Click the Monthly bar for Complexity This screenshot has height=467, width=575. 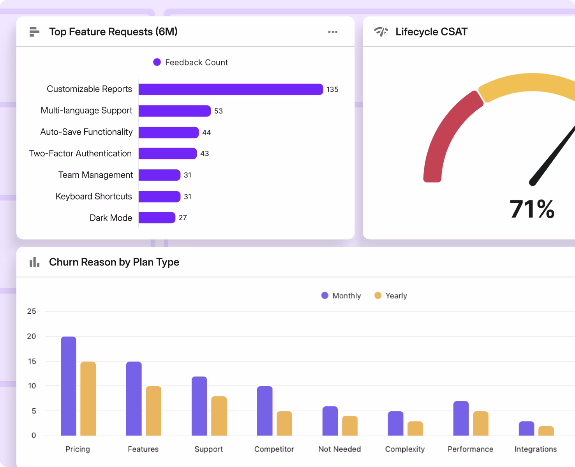(x=396, y=423)
